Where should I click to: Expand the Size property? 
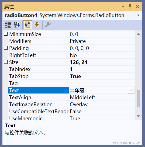[6, 62]
